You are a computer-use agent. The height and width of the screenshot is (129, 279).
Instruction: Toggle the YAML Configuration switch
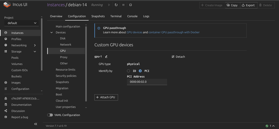[50, 115]
